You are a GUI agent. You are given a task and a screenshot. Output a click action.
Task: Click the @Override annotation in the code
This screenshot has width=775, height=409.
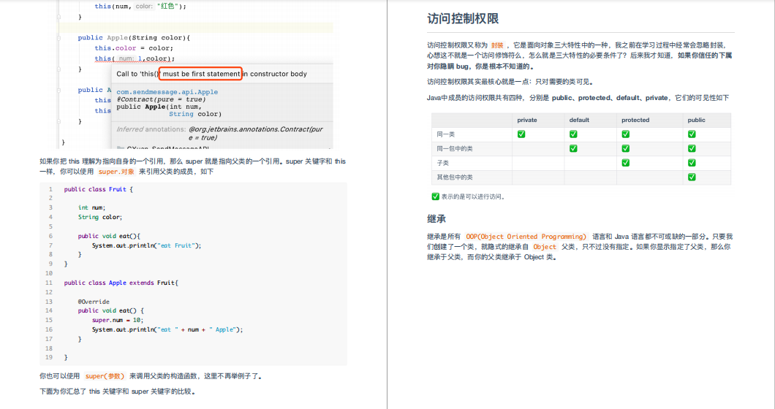coord(94,302)
